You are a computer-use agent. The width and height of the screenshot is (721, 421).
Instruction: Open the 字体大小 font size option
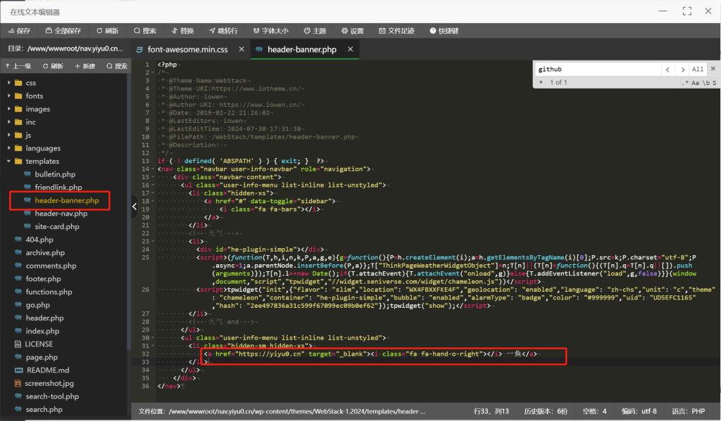pyautogui.click(x=271, y=31)
